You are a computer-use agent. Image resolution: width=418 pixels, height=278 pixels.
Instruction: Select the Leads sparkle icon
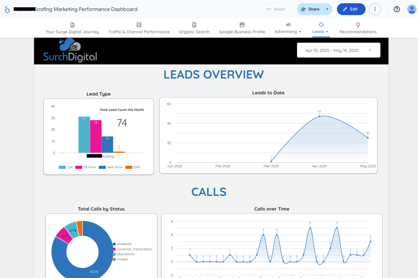tap(321, 25)
